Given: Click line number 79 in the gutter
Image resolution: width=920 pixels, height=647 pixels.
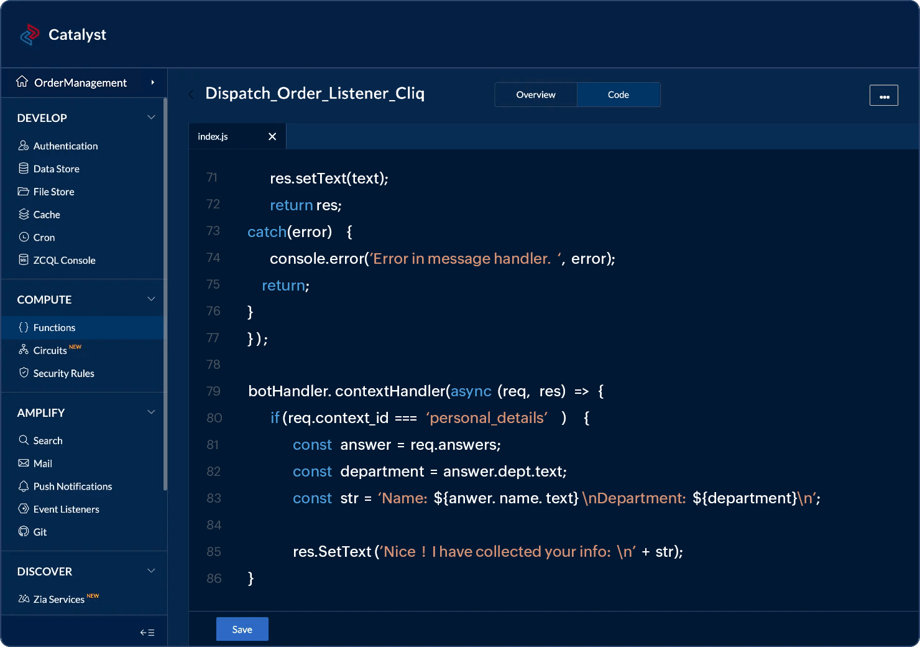Looking at the screenshot, I should click(x=213, y=391).
